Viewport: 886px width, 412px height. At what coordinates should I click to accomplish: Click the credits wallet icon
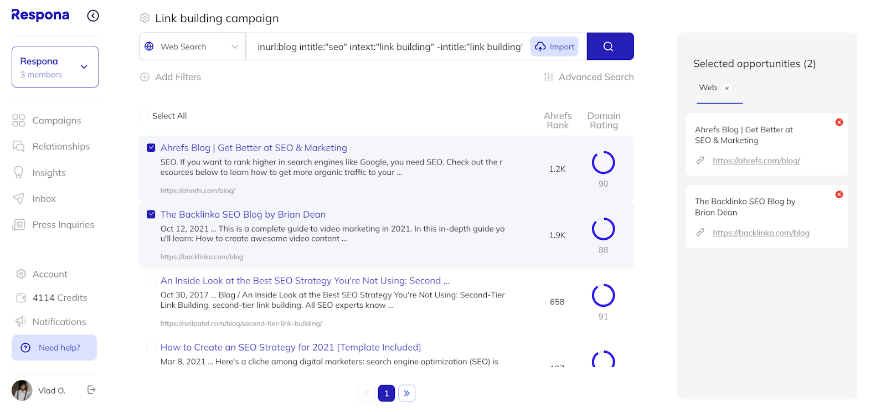[x=21, y=298]
